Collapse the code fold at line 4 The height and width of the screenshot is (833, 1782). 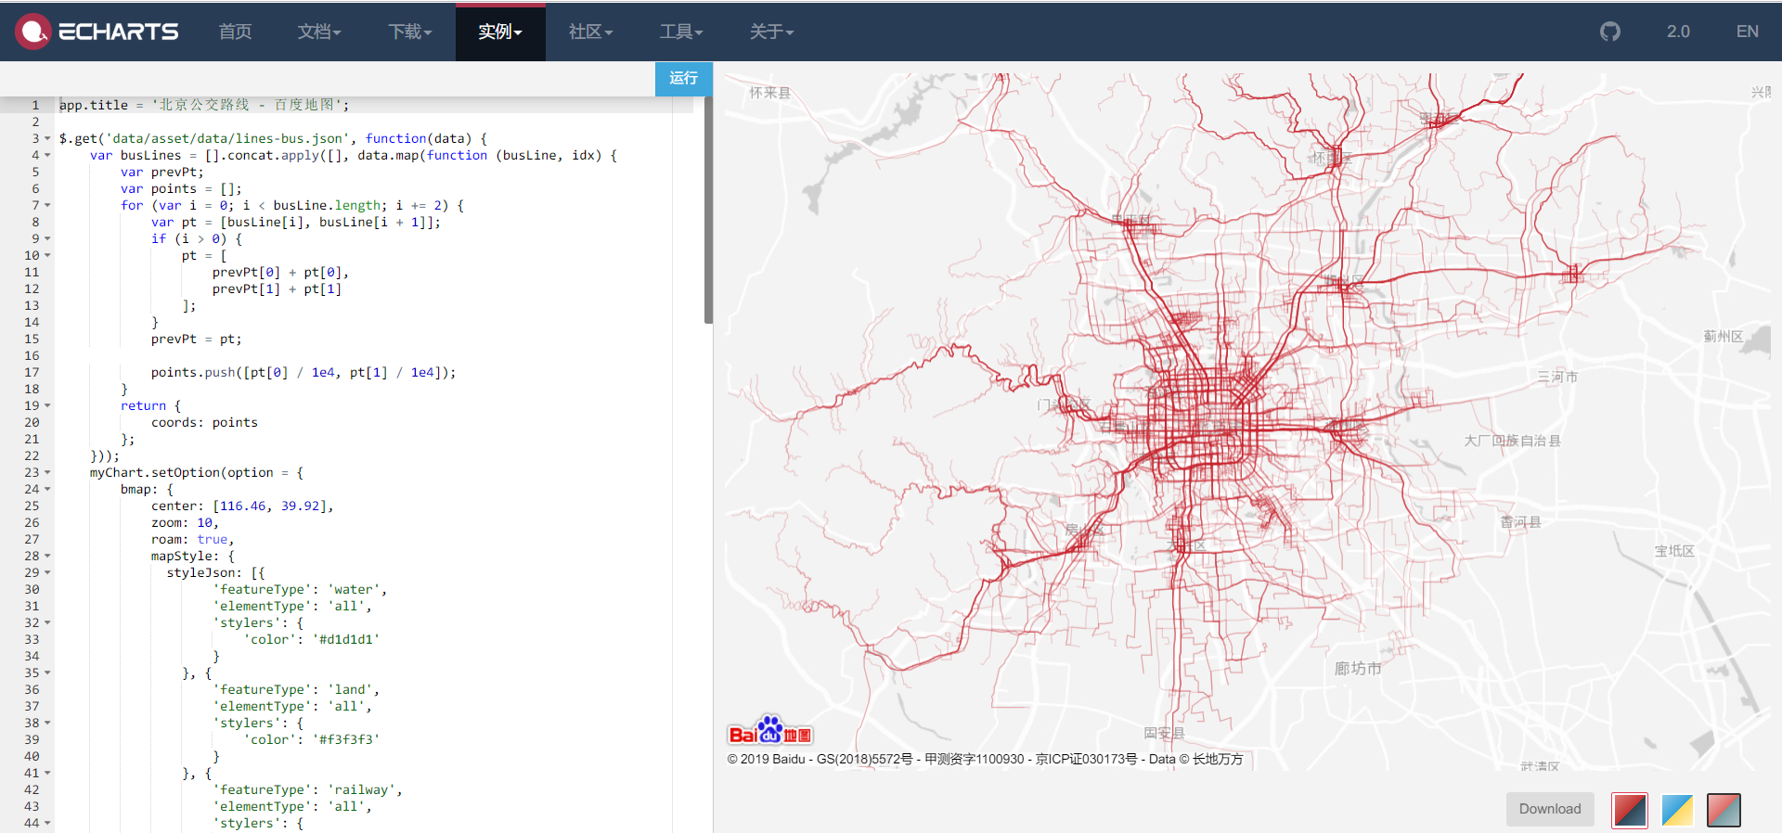pyautogui.click(x=47, y=155)
